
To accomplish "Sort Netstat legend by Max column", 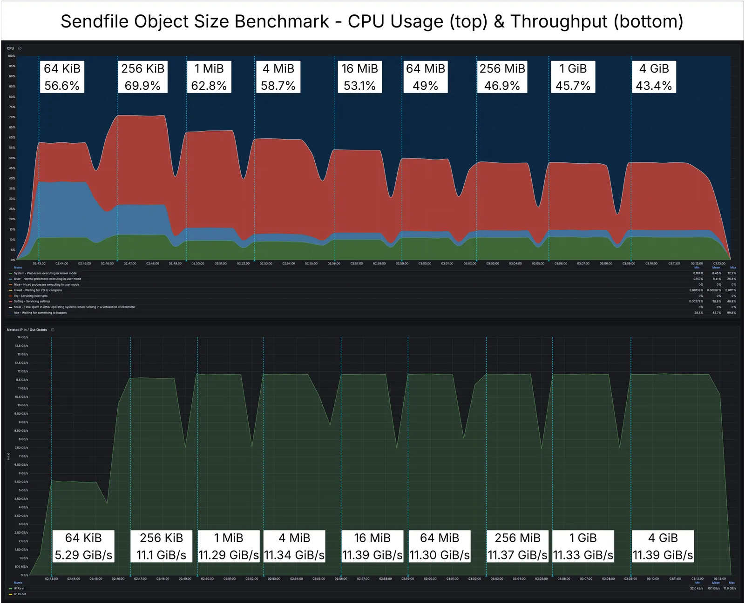I will (731, 583).
